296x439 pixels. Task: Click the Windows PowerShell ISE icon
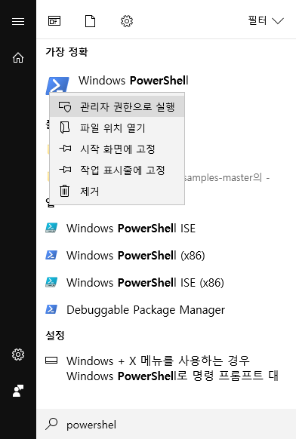pyautogui.click(x=51, y=228)
